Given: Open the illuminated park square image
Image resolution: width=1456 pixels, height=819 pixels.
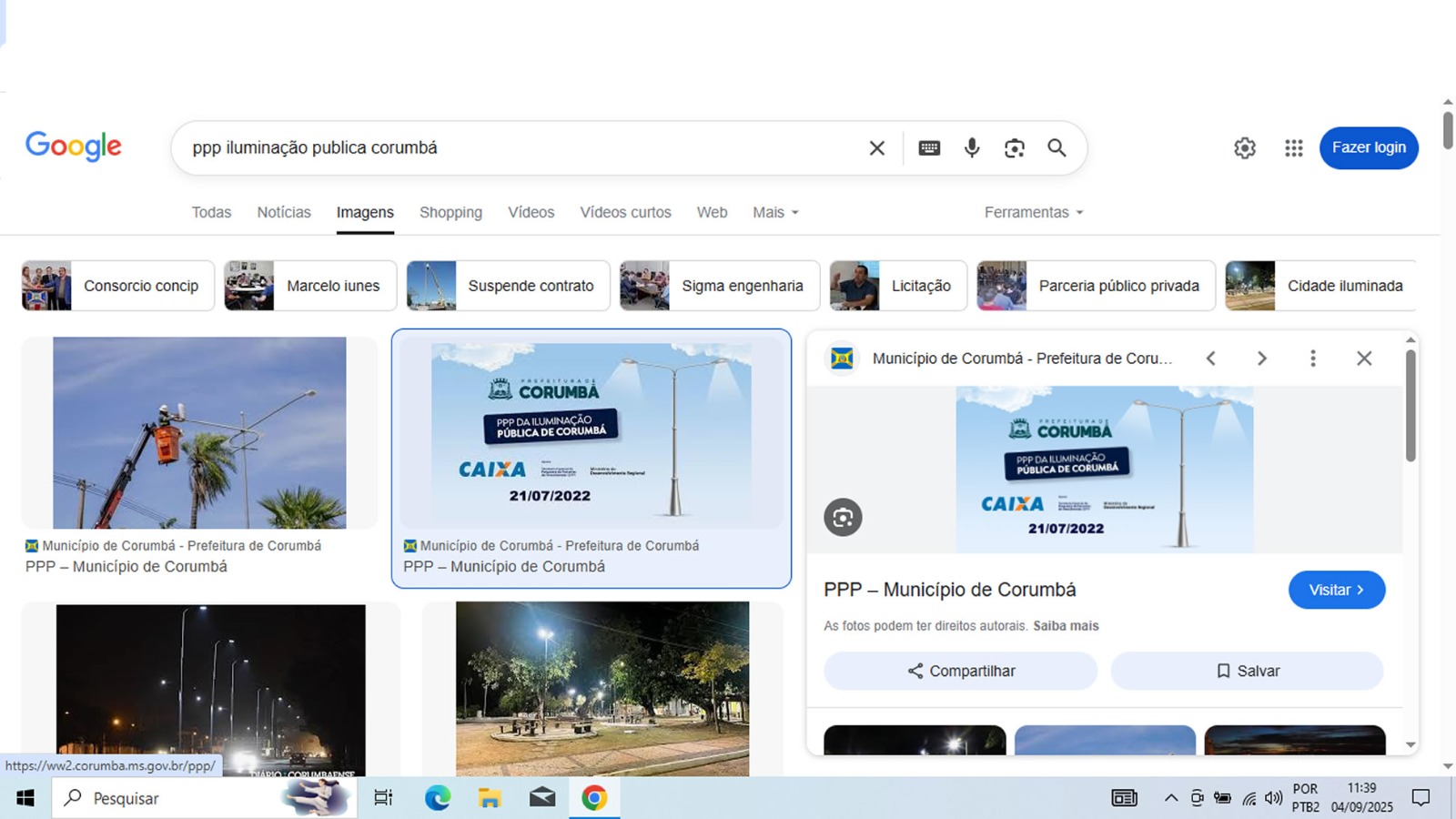Looking at the screenshot, I should (x=602, y=688).
